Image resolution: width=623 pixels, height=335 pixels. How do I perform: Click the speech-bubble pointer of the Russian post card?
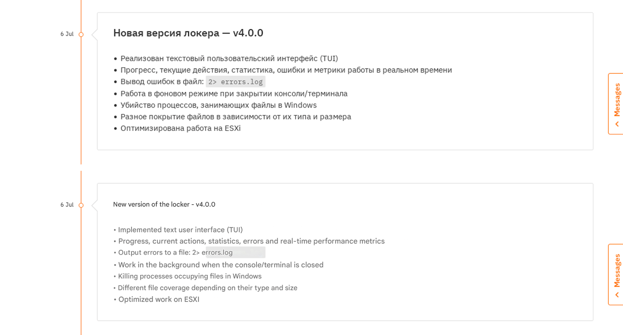click(93, 34)
